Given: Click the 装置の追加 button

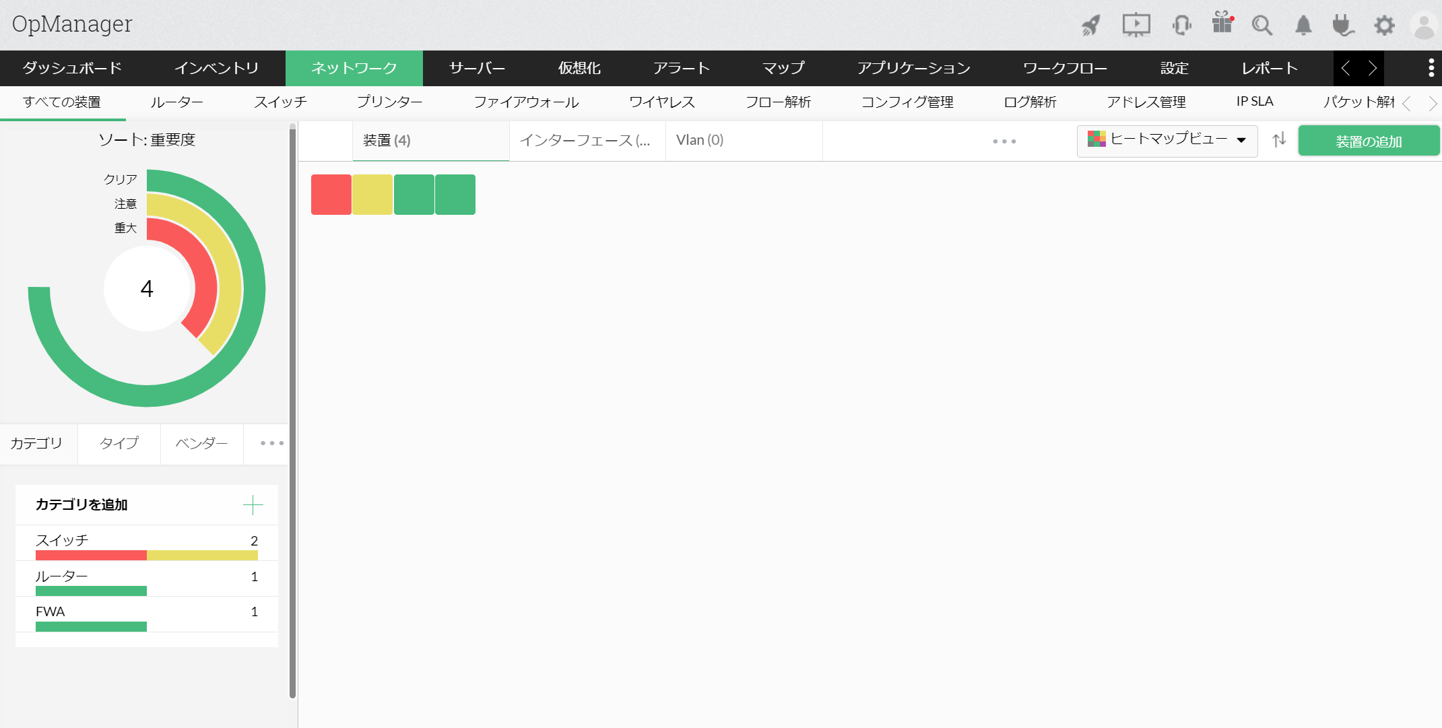Looking at the screenshot, I should [x=1368, y=141].
